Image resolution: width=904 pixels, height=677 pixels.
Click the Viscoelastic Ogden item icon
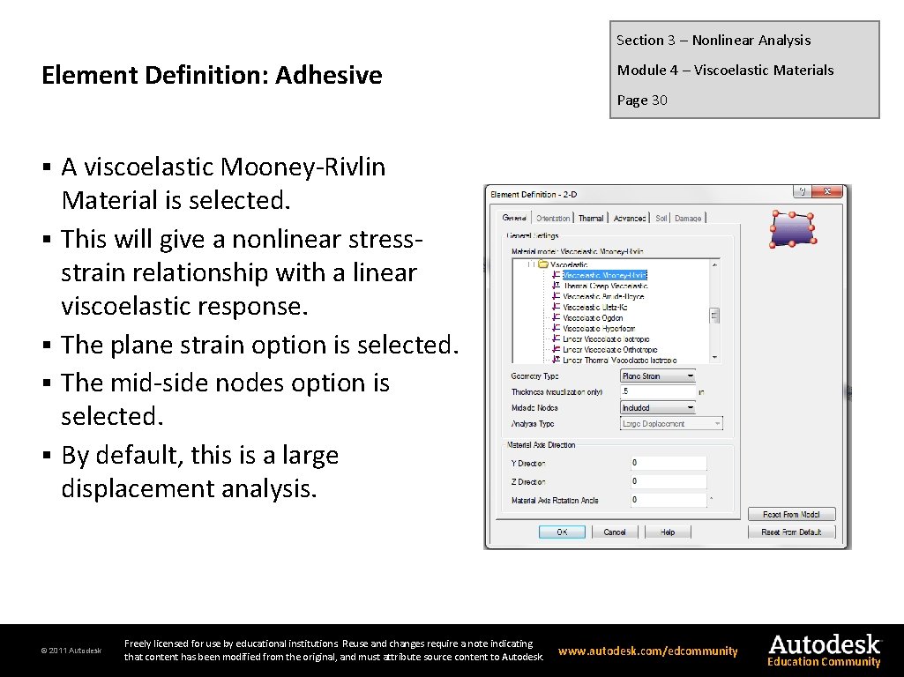(556, 317)
